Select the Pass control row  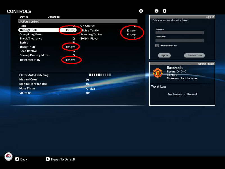(x=47, y=26)
